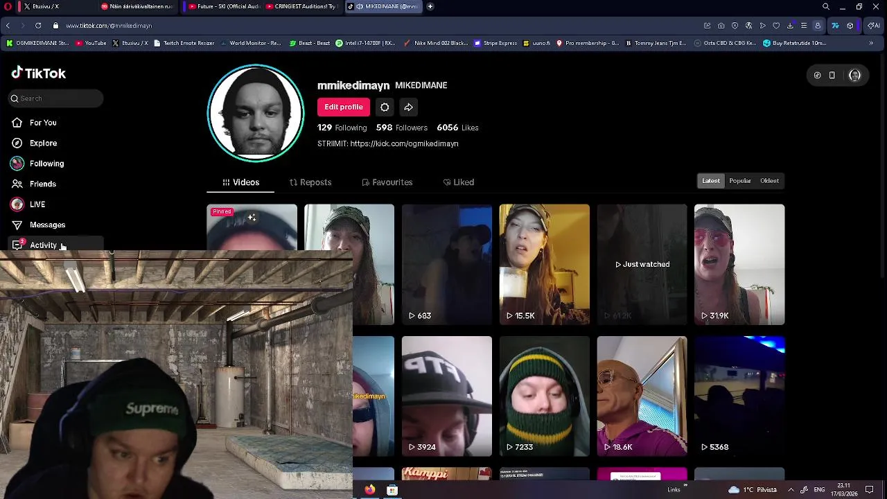
Task: Reload the page
Action: pos(37,26)
